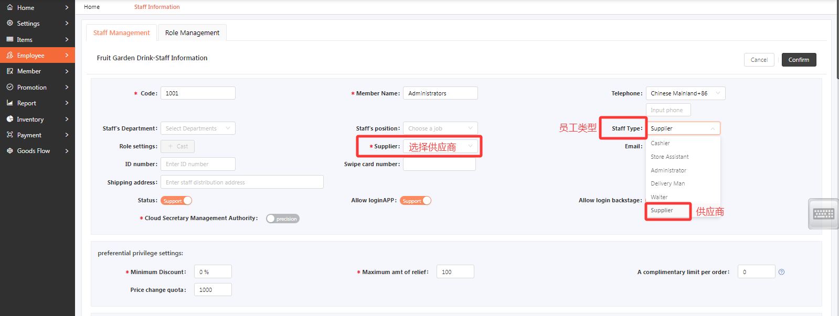This screenshot has height=316, width=839.
Task: Open the telephone country code dropdown
Action: click(x=685, y=93)
